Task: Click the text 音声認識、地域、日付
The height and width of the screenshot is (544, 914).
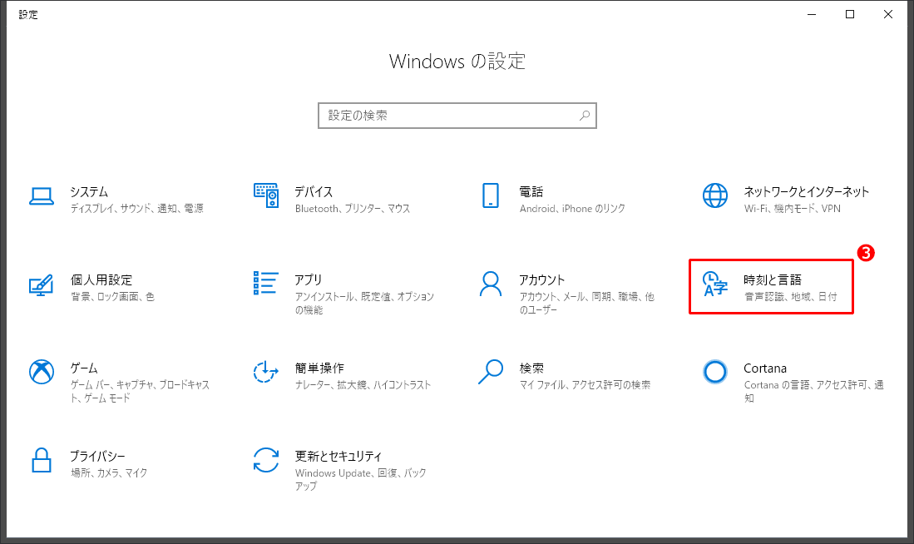Action: point(790,297)
